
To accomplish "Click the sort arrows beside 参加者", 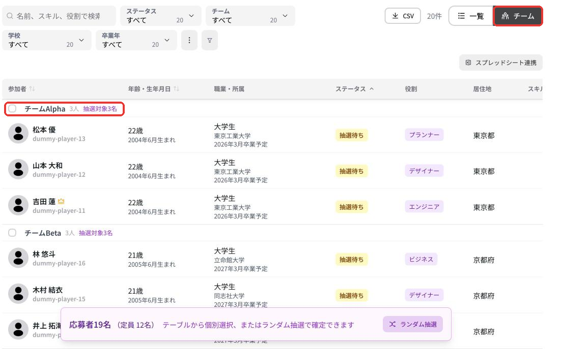I will tap(32, 89).
